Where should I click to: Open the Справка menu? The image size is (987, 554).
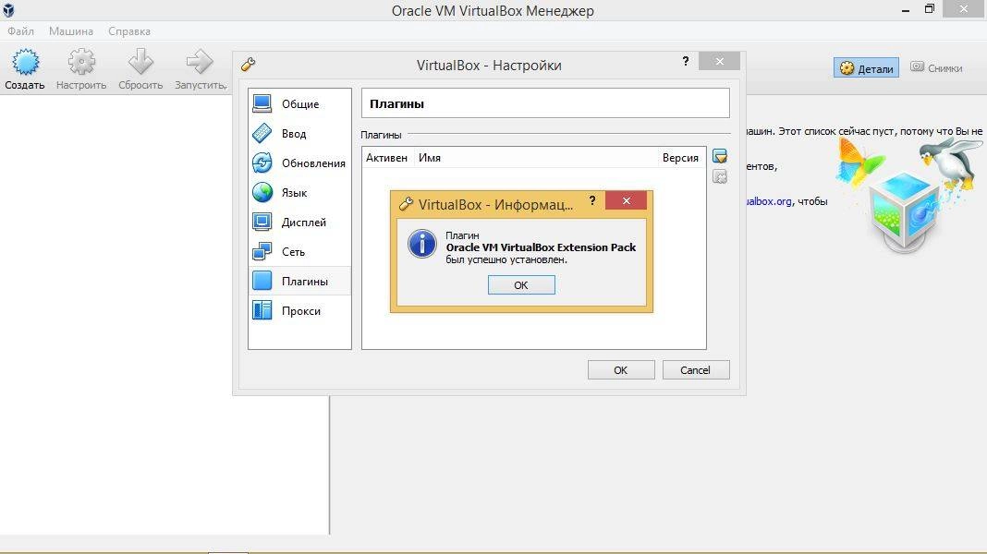point(129,30)
